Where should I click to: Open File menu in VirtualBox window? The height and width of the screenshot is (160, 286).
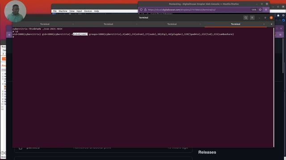pyautogui.click(x=55, y=11)
